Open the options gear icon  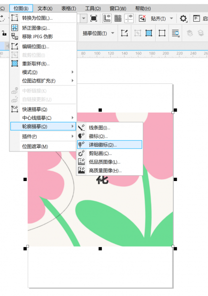(183, 19)
